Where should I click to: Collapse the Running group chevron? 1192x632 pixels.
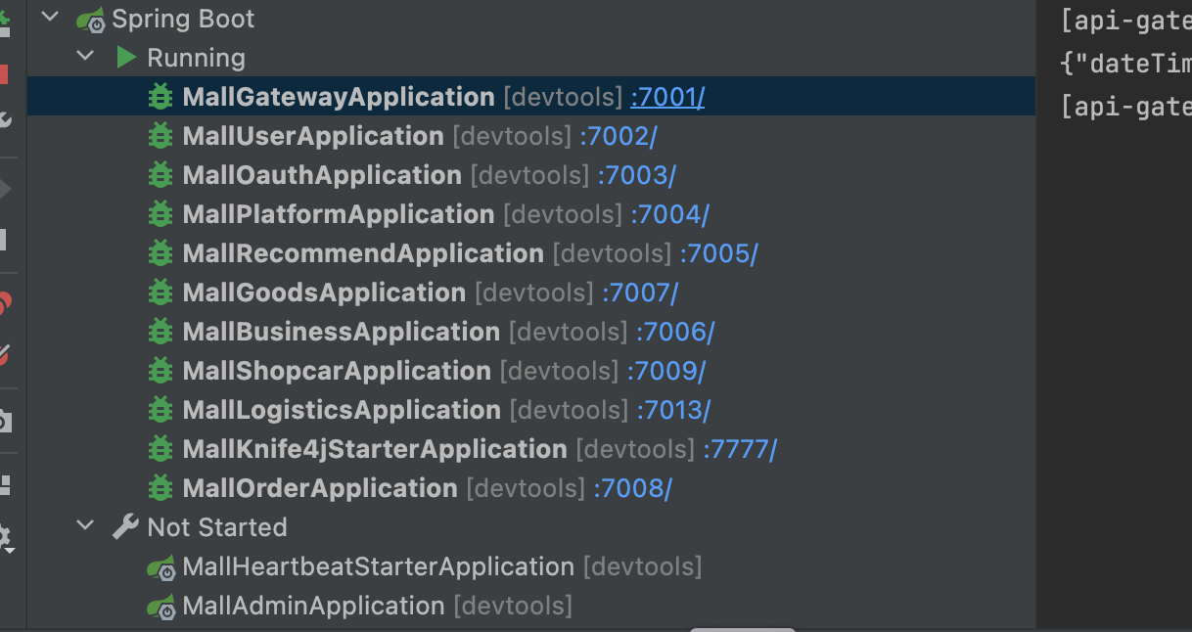click(84, 56)
